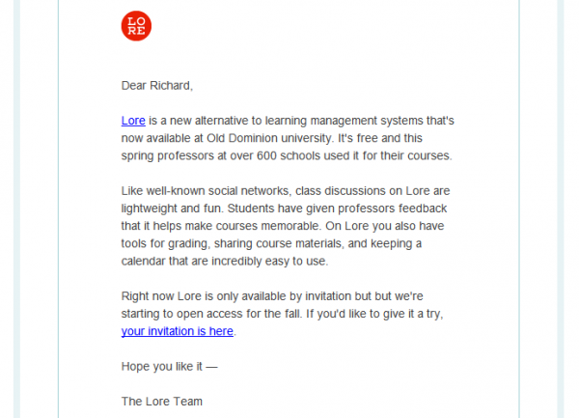Click line starting "tools for grading"
This screenshot has width=579, height=418.
271,243
